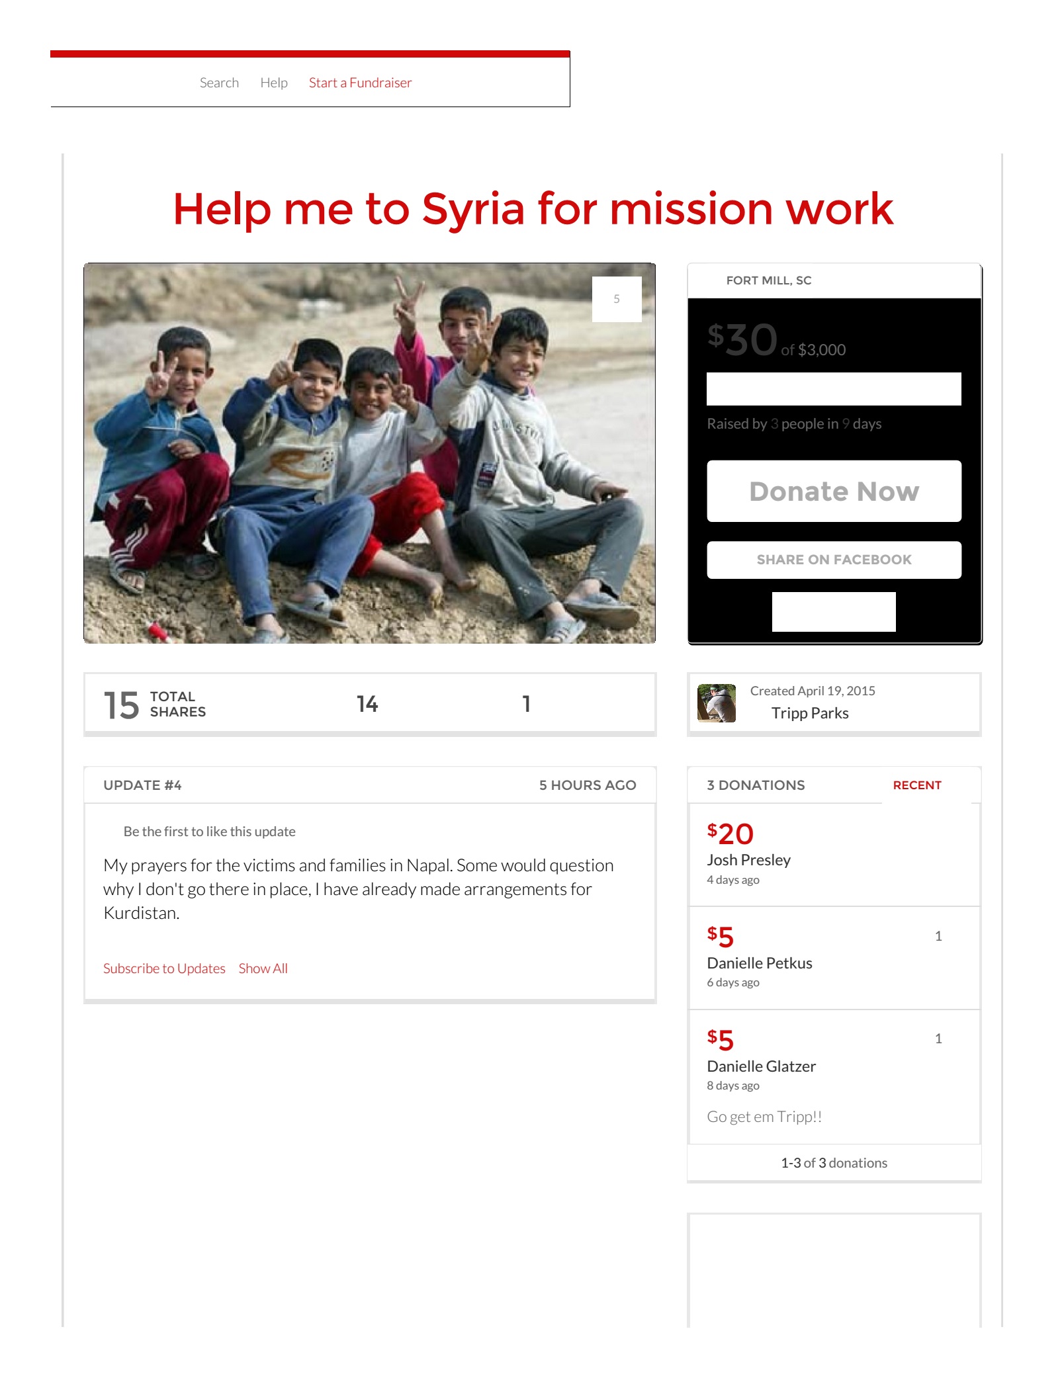Click organizer name Tripp Parks
The width and height of the screenshot is (1064, 1376).
pos(810,713)
